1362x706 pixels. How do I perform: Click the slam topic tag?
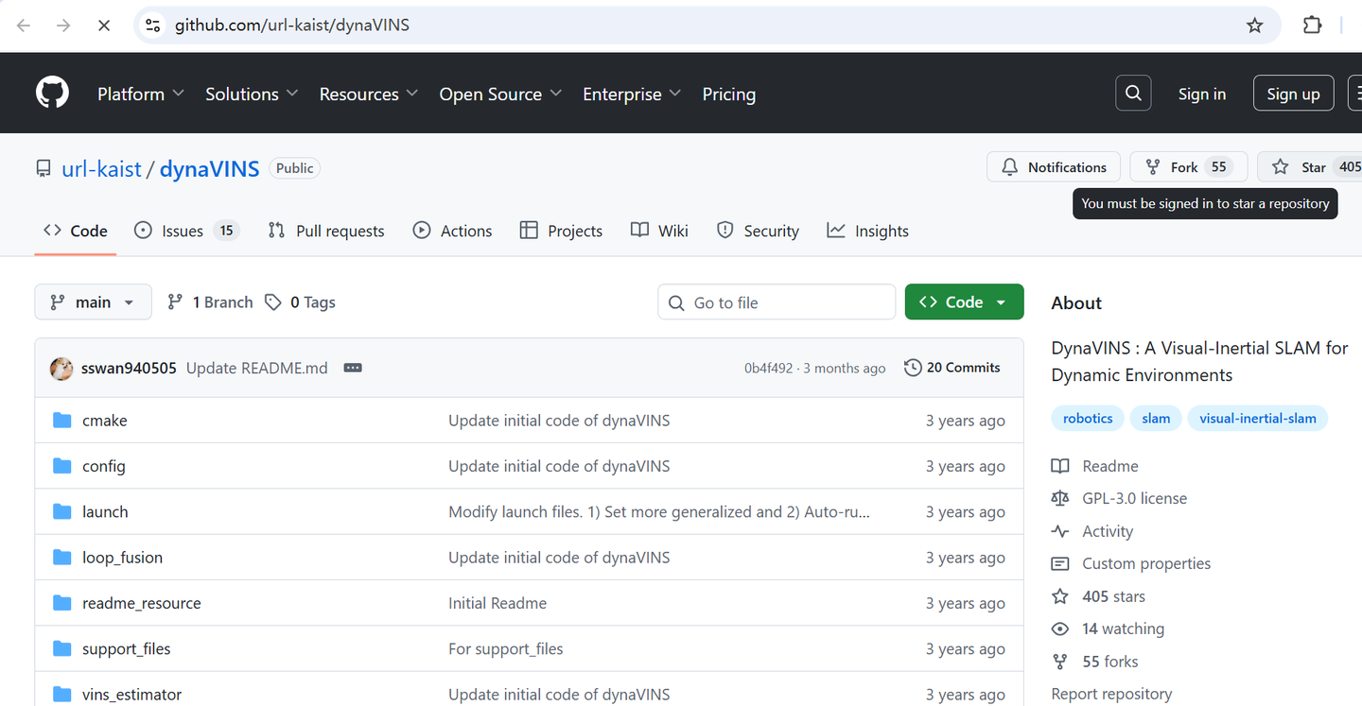1156,419
